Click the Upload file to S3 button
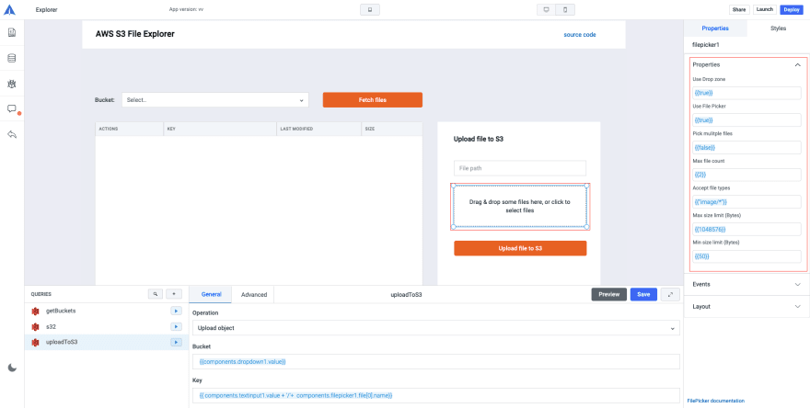Screen dimensions: 810x408 coord(520,248)
